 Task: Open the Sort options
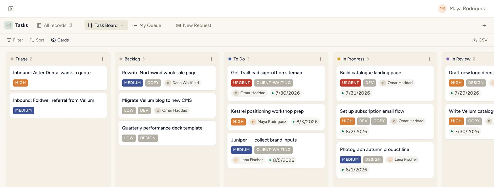pos(37,40)
